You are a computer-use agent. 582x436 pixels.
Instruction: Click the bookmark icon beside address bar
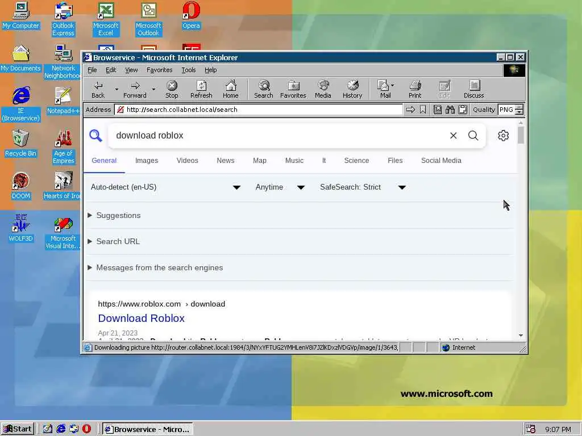coord(423,110)
